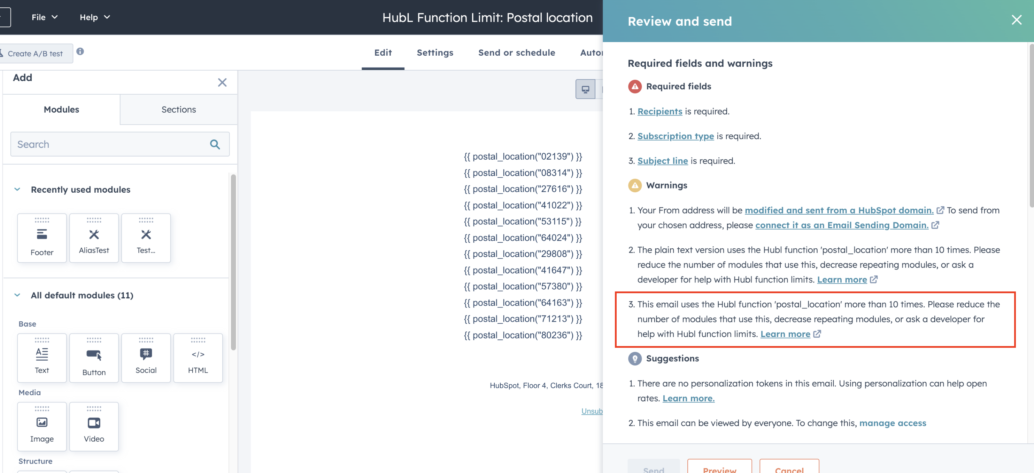Add the Button module

[x=94, y=358]
